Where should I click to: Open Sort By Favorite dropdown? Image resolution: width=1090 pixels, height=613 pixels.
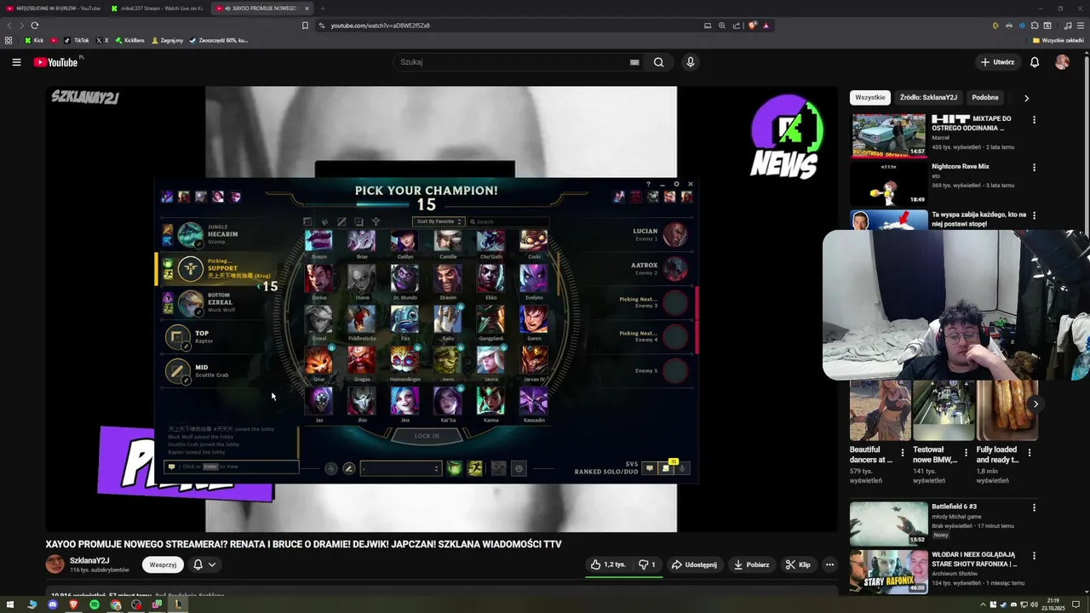click(x=438, y=221)
